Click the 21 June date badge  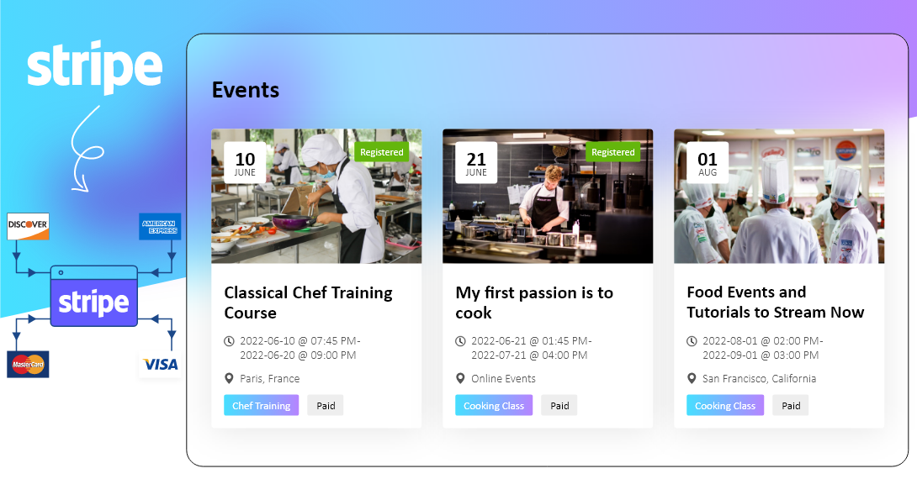click(476, 163)
